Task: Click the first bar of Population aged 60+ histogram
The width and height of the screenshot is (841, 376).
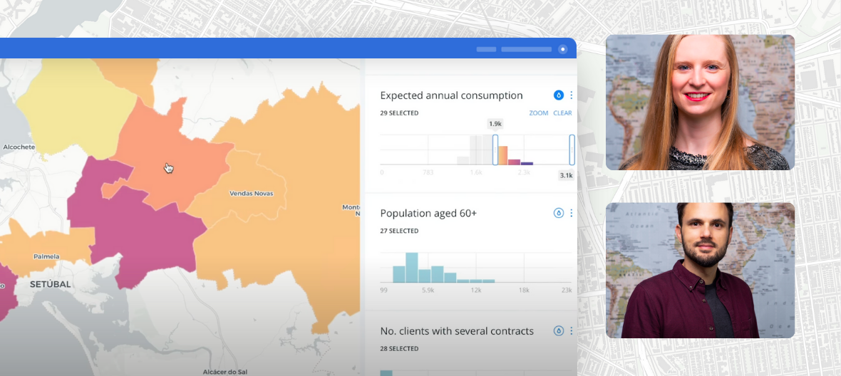Action: [399, 274]
